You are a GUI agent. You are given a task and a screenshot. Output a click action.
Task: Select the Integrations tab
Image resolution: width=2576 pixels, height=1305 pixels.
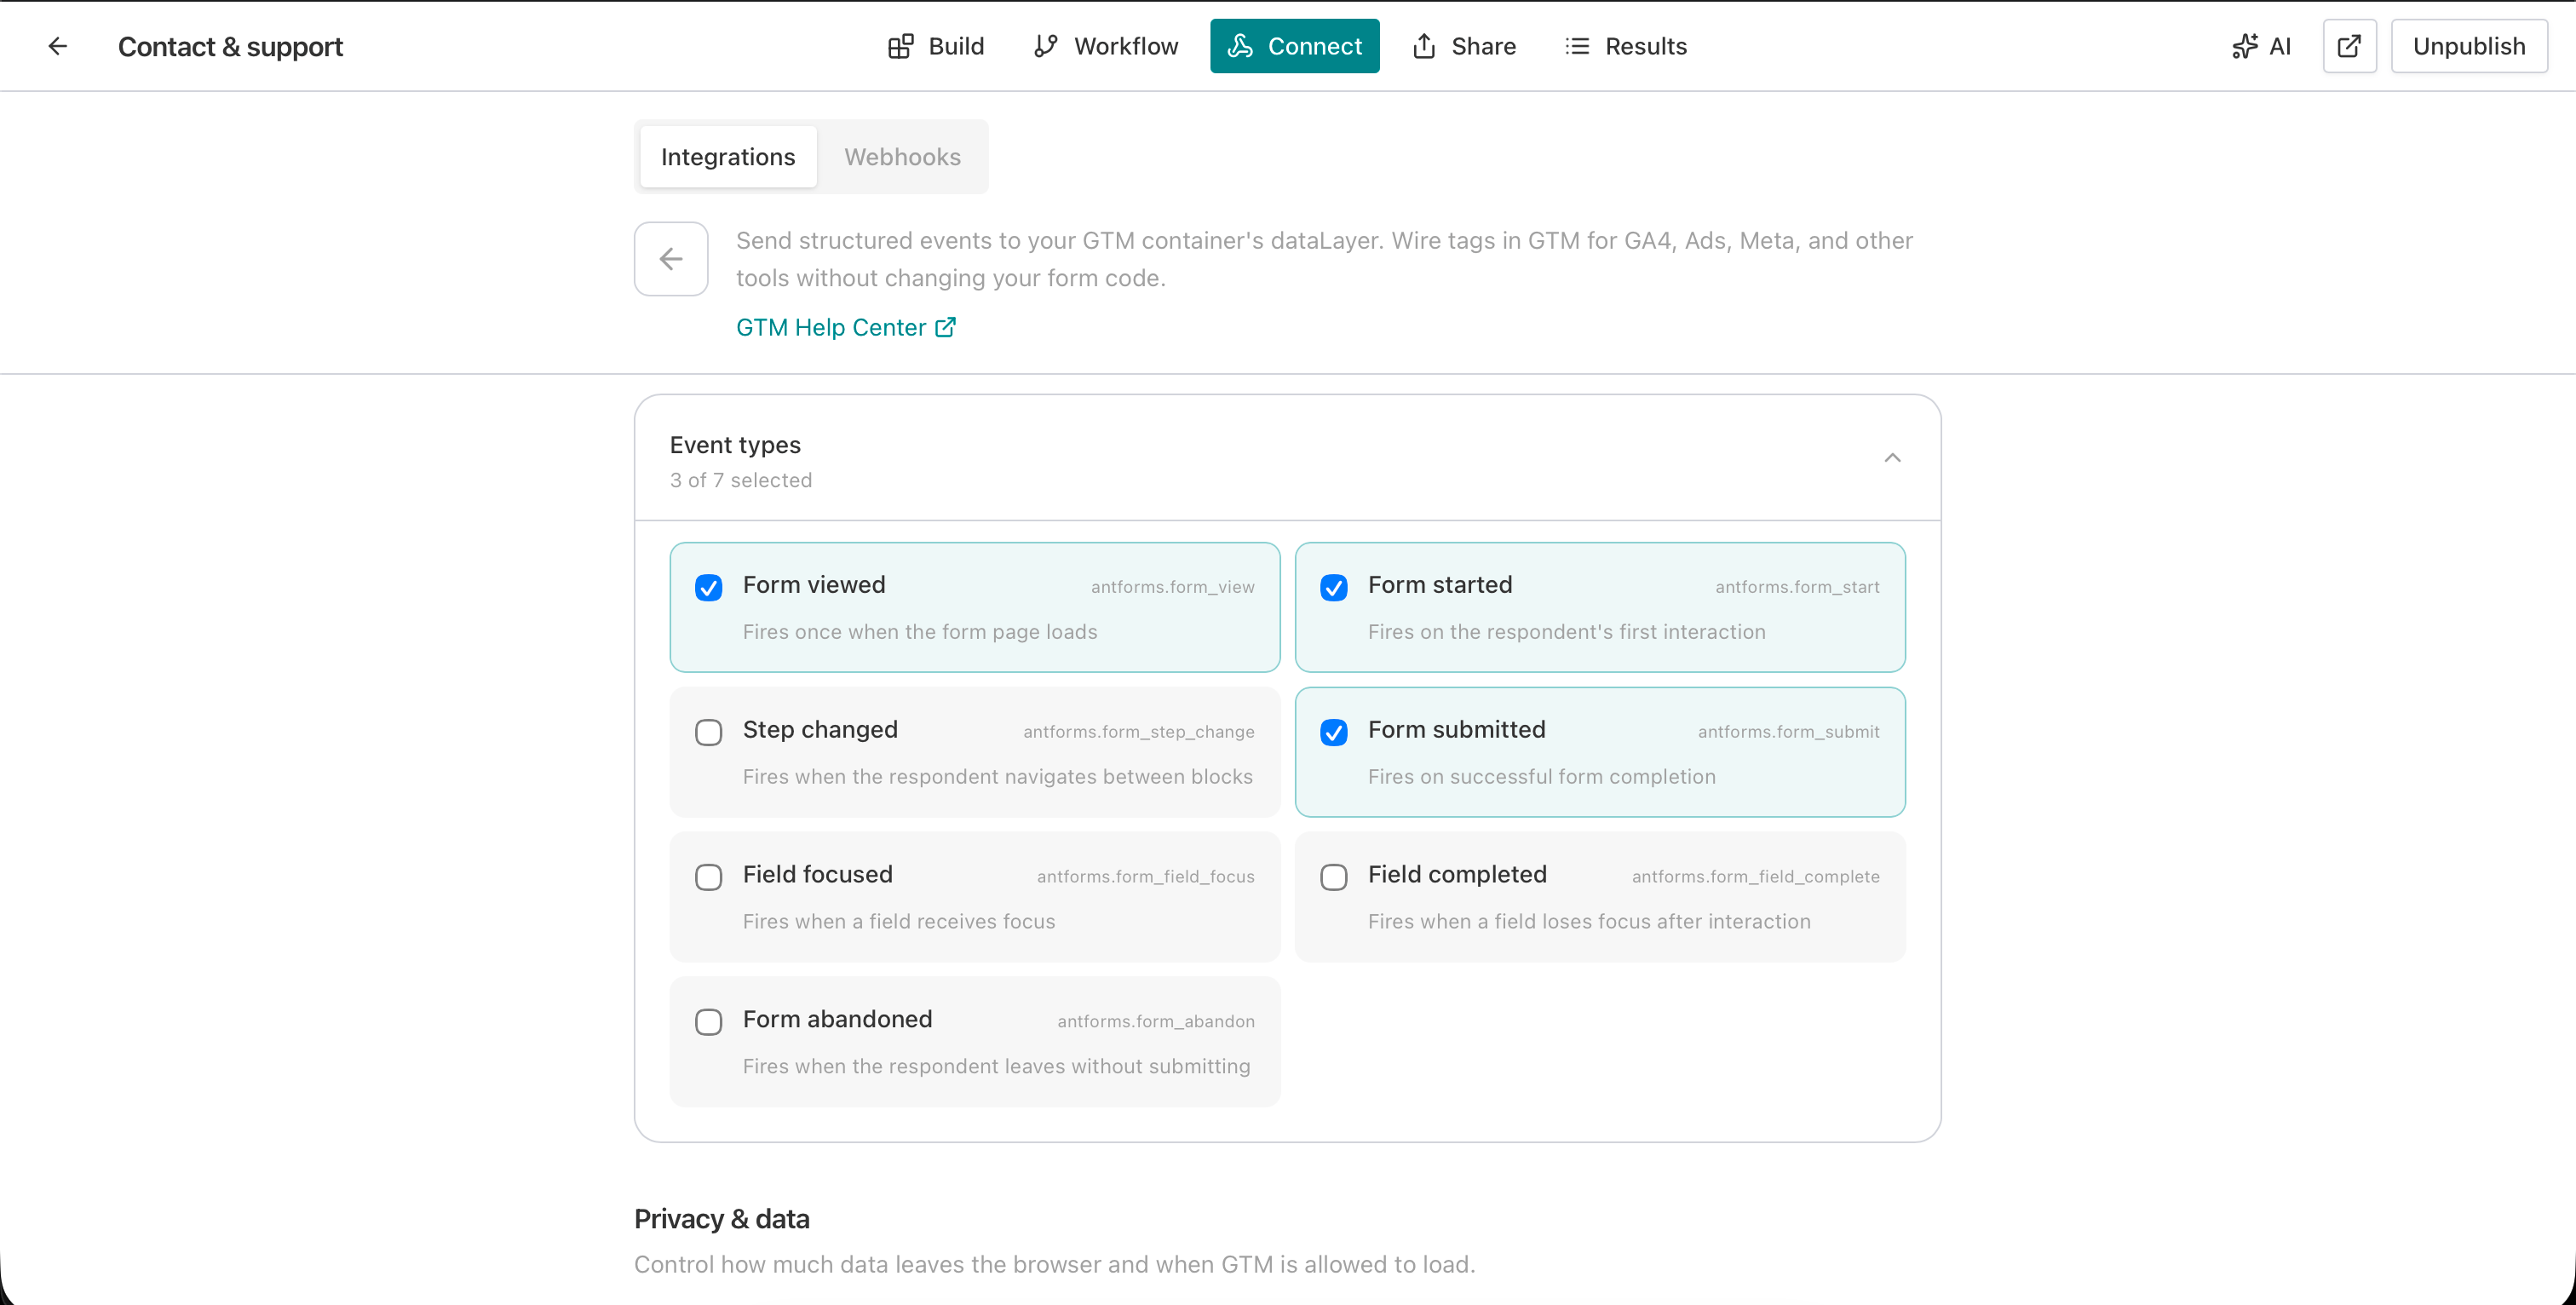[x=727, y=156]
